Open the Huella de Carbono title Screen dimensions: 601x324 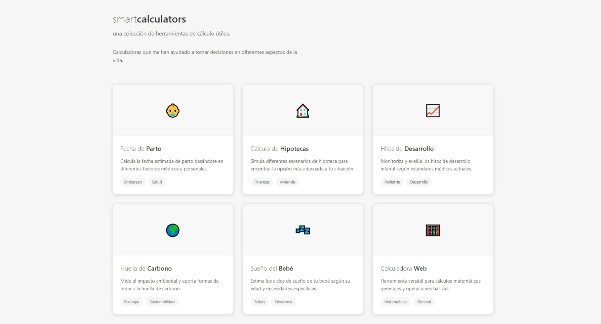(146, 268)
